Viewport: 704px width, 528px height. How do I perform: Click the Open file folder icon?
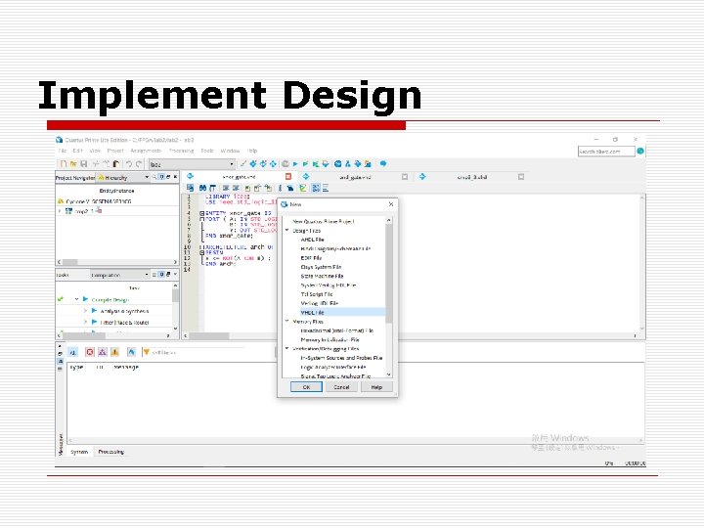[x=73, y=164]
